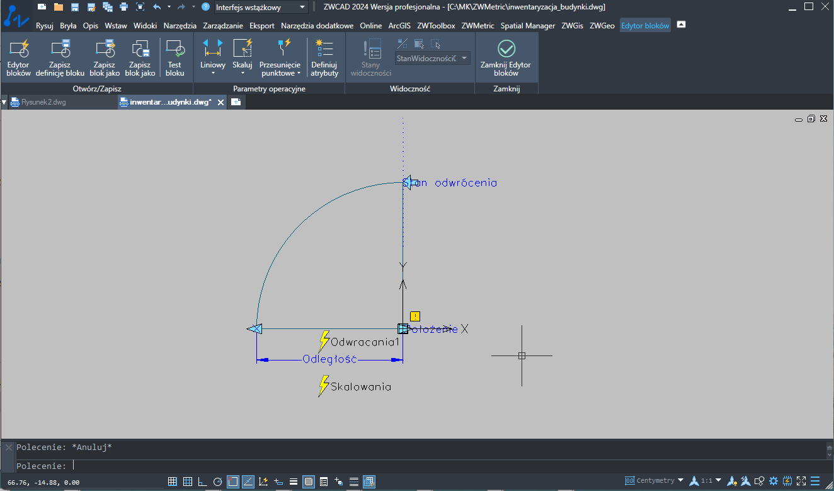The width and height of the screenshot is (834, 491).
Task: Open the ZWToolbox tab
Action: click(x=436, y=26)
